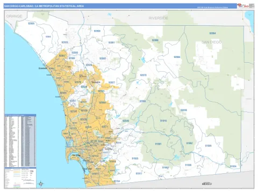
Task: Click the ZIP code index table
Action: point(20,140)
